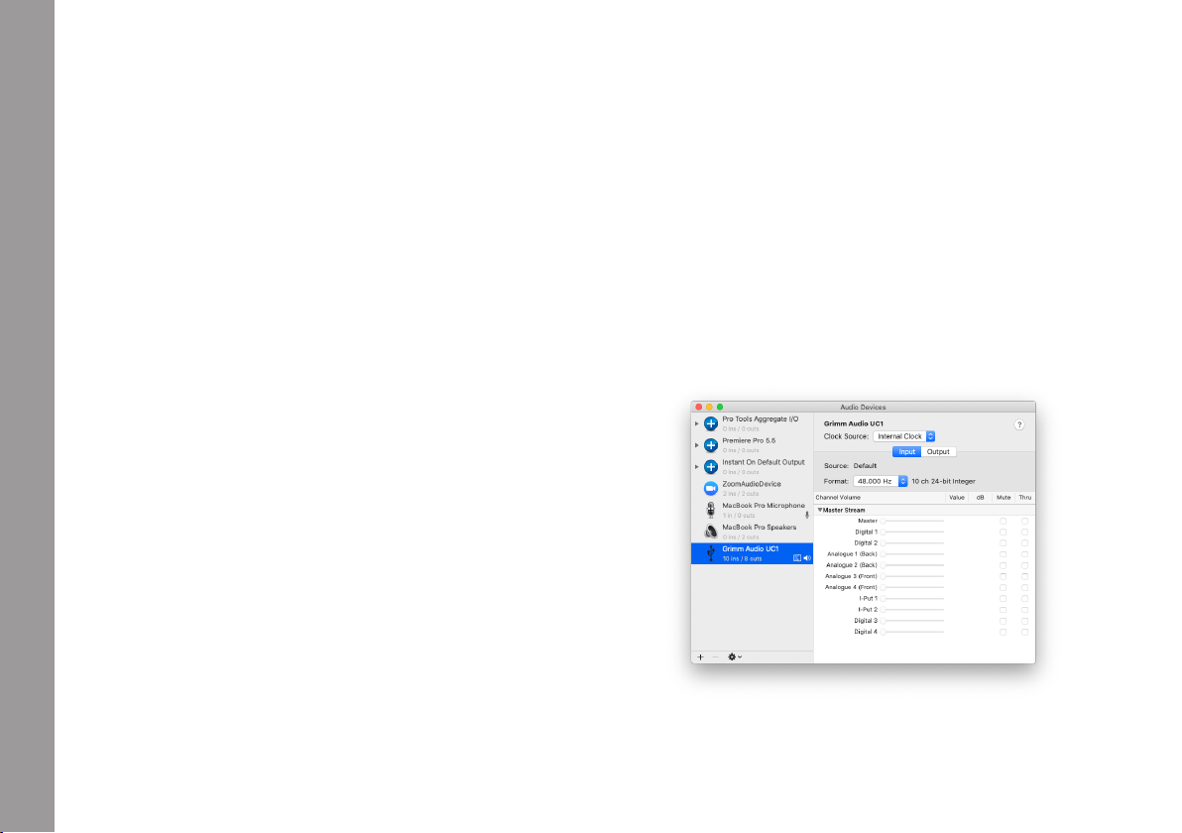Click the Thru column header
1182x833 pixels.
(x=1025, y=498)
